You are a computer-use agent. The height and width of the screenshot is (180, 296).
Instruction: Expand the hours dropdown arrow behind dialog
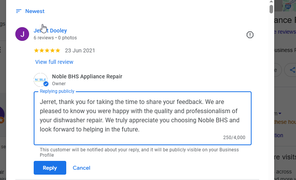[280, 114]
